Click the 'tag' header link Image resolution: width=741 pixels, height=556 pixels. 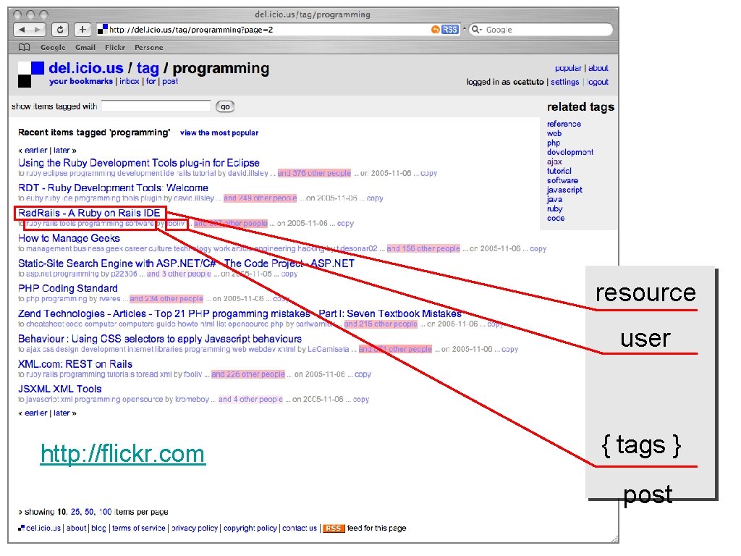[x=148, y=69]
